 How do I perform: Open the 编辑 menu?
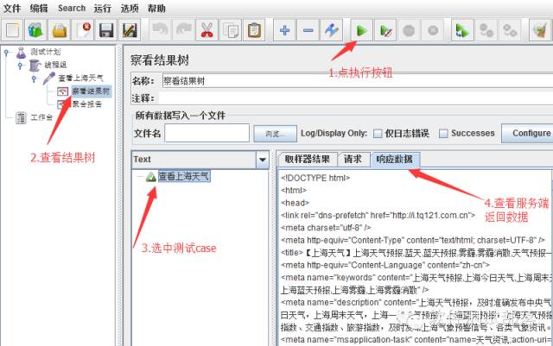click(39, 8)
